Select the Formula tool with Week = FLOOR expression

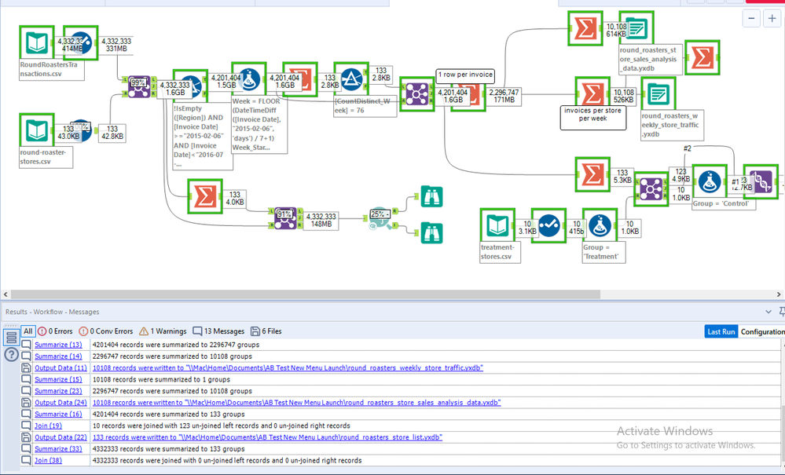point(248,79)
